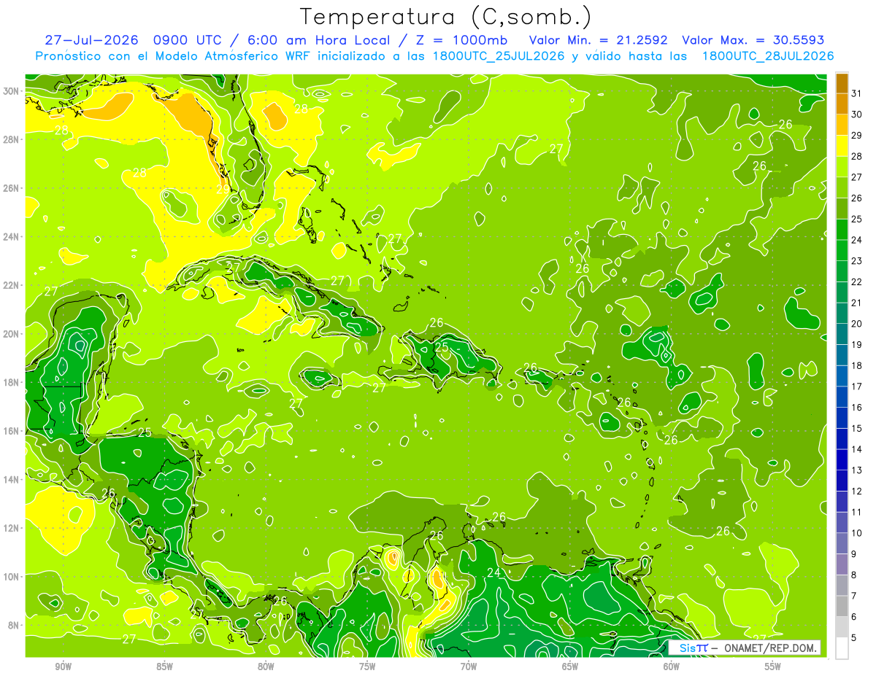The image size is (876, 676).
Task: Click longitude axis label "60W"
Action: (x=672, y=667)
